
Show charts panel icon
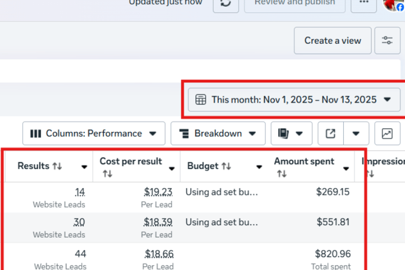click(x=387, y=133)
